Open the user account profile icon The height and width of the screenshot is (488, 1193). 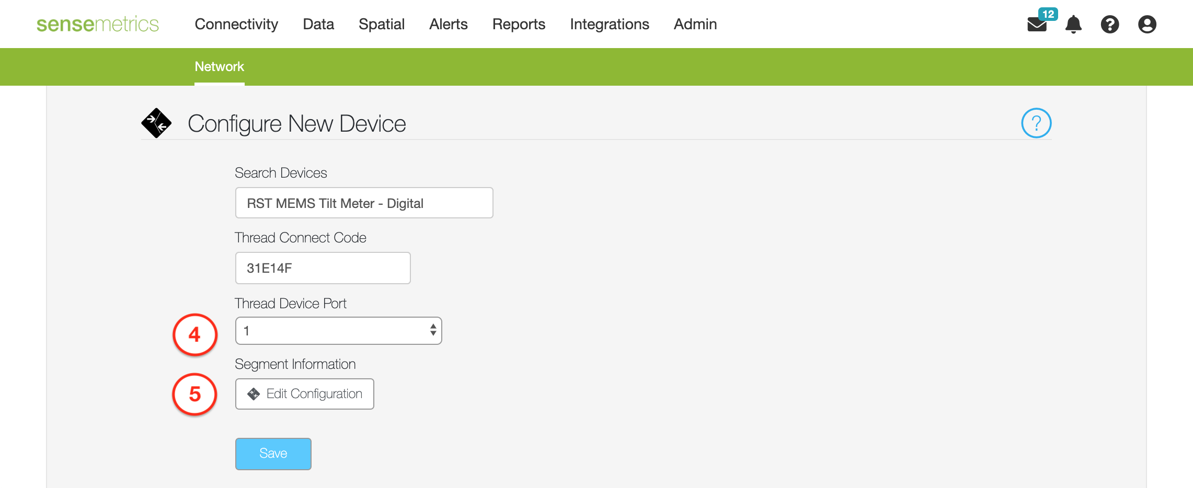(1146, 24)
